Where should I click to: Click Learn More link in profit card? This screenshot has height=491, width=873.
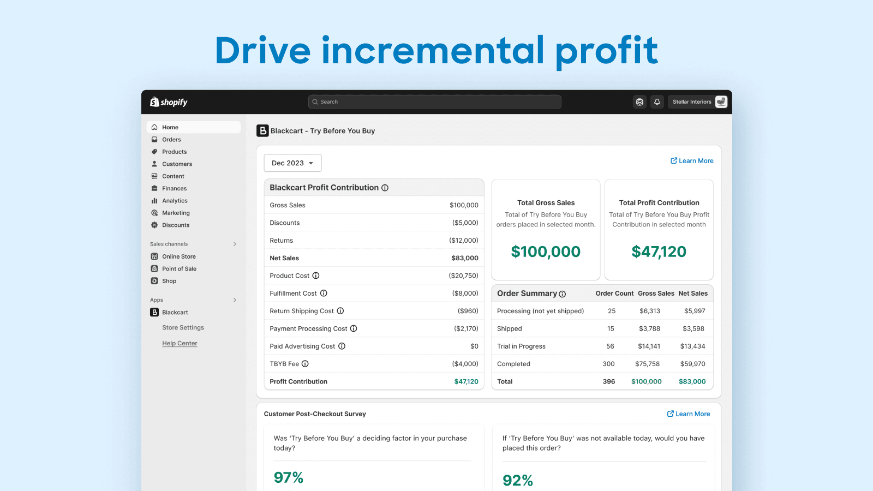692,161
